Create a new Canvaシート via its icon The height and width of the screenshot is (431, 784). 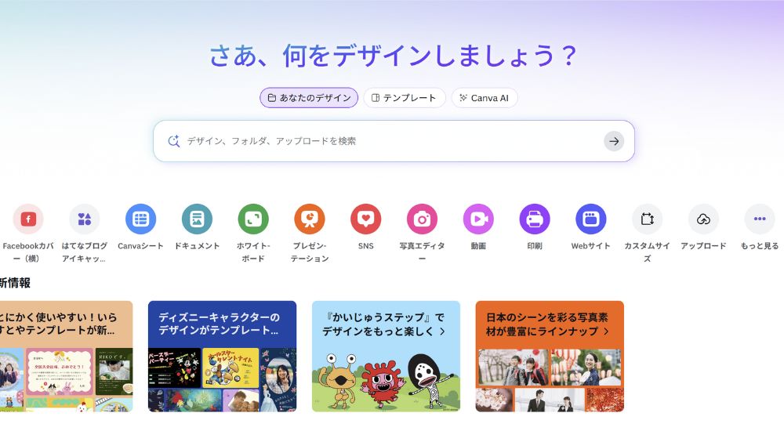pos(140,219)
